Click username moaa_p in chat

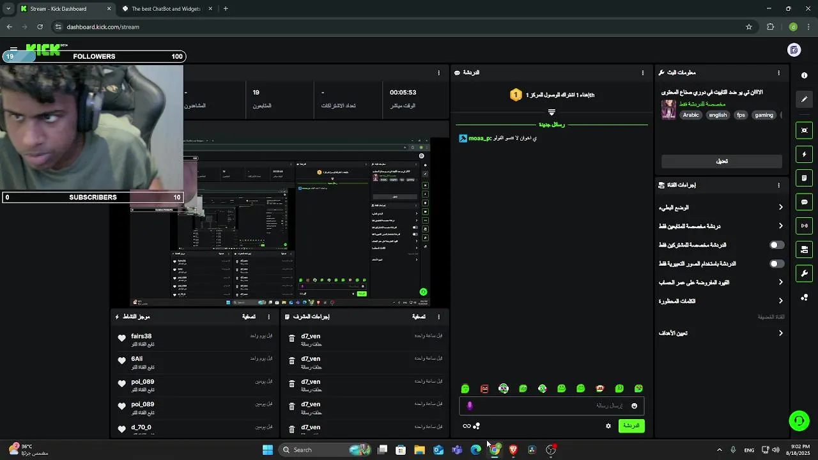click(x=479, y=138)
